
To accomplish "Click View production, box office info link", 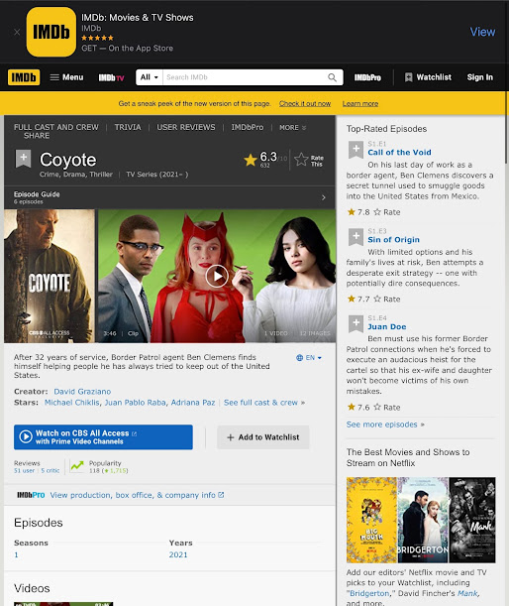I will [x=137, y=495].
